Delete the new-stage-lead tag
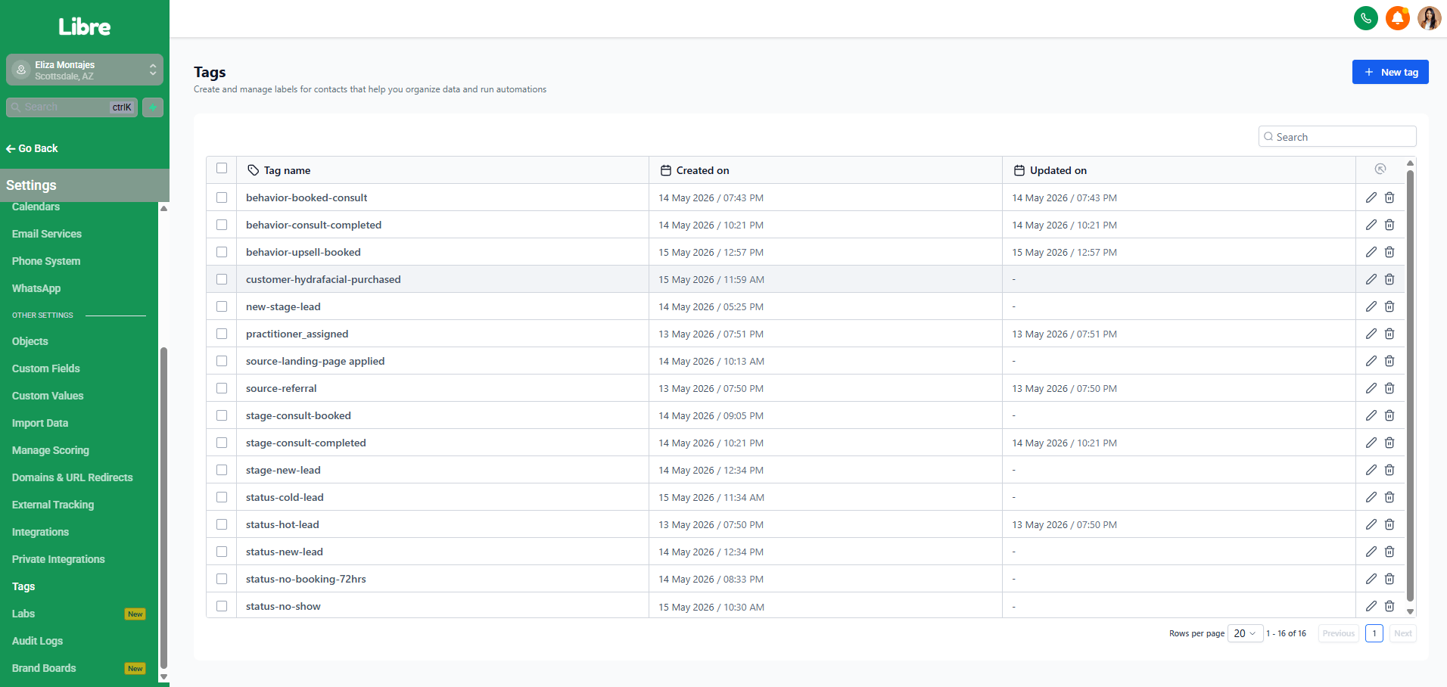 tap(1389, 306)
